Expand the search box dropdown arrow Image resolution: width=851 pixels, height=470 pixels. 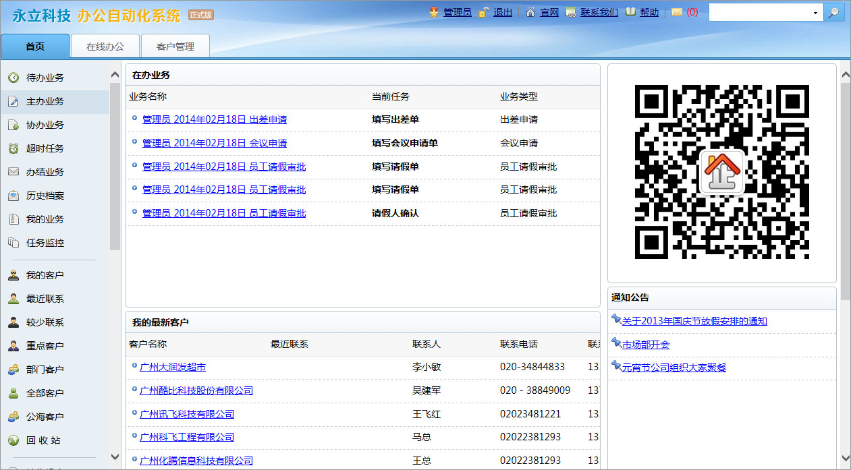[x=816, y=13]
